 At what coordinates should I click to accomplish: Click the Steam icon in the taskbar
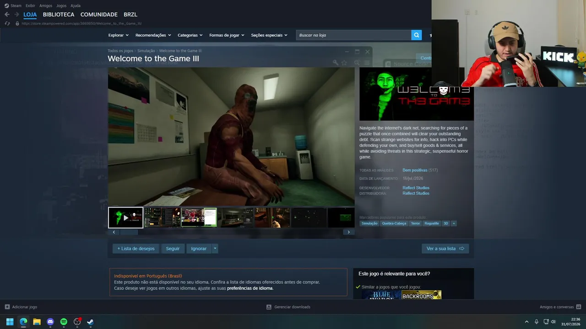click(x=91, y=322)
